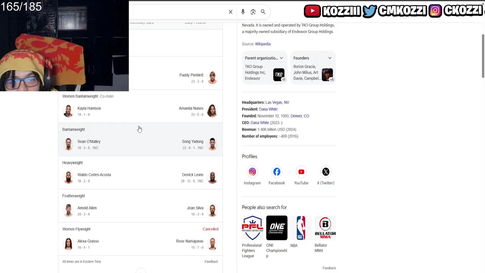Viewport: 485px width, 273px height.
Task: Click the TKO logo thumbnail
Action: click(x=279, y=75)
